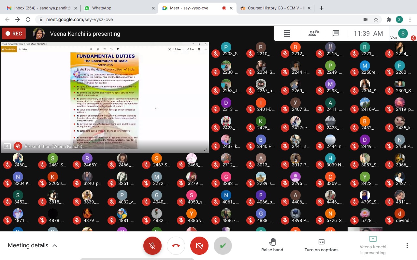Turn on captions
This screenshot has height=260, width=417.
point(321,245)
